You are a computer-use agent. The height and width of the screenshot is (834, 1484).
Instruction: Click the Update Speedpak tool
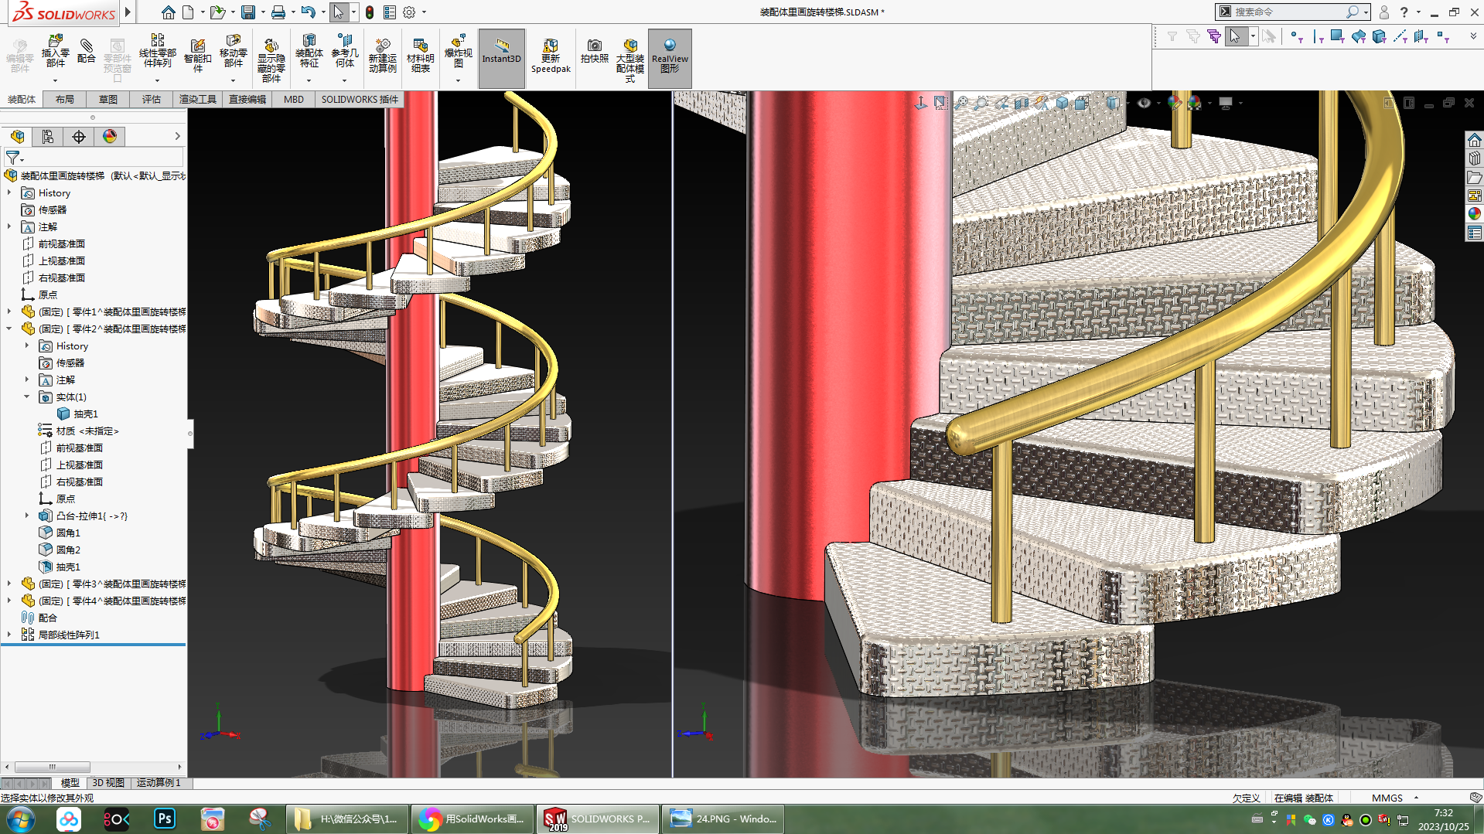click(551, 55)
